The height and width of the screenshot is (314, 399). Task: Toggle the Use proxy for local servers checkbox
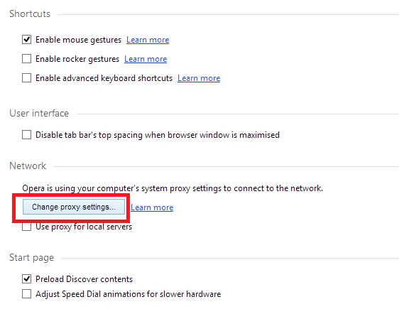(x=26, y=227)
